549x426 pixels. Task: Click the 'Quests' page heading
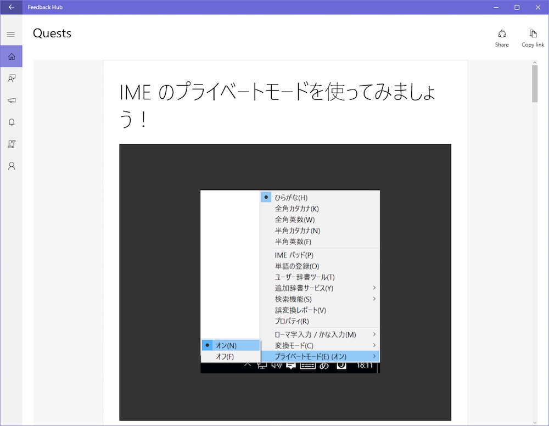[52, 33]
